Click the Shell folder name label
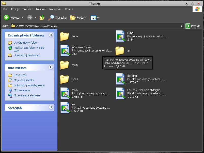 [x=75, y=79]
